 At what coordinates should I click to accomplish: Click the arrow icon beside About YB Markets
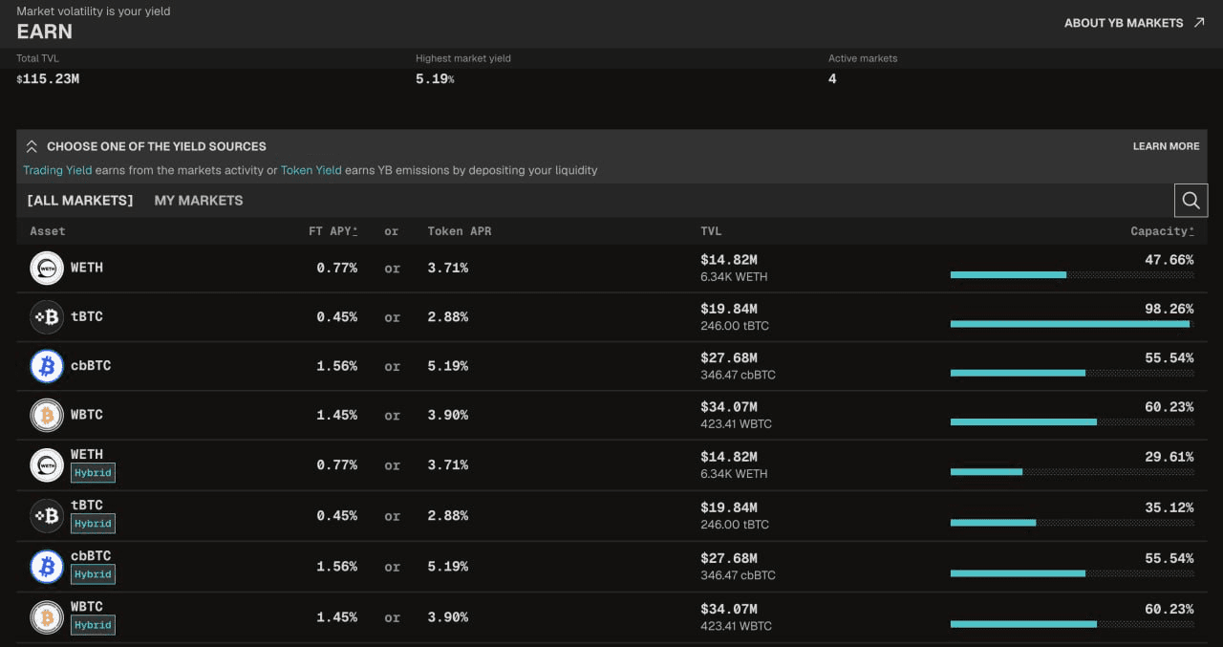pyautogui.click(x=1199, y=23)
